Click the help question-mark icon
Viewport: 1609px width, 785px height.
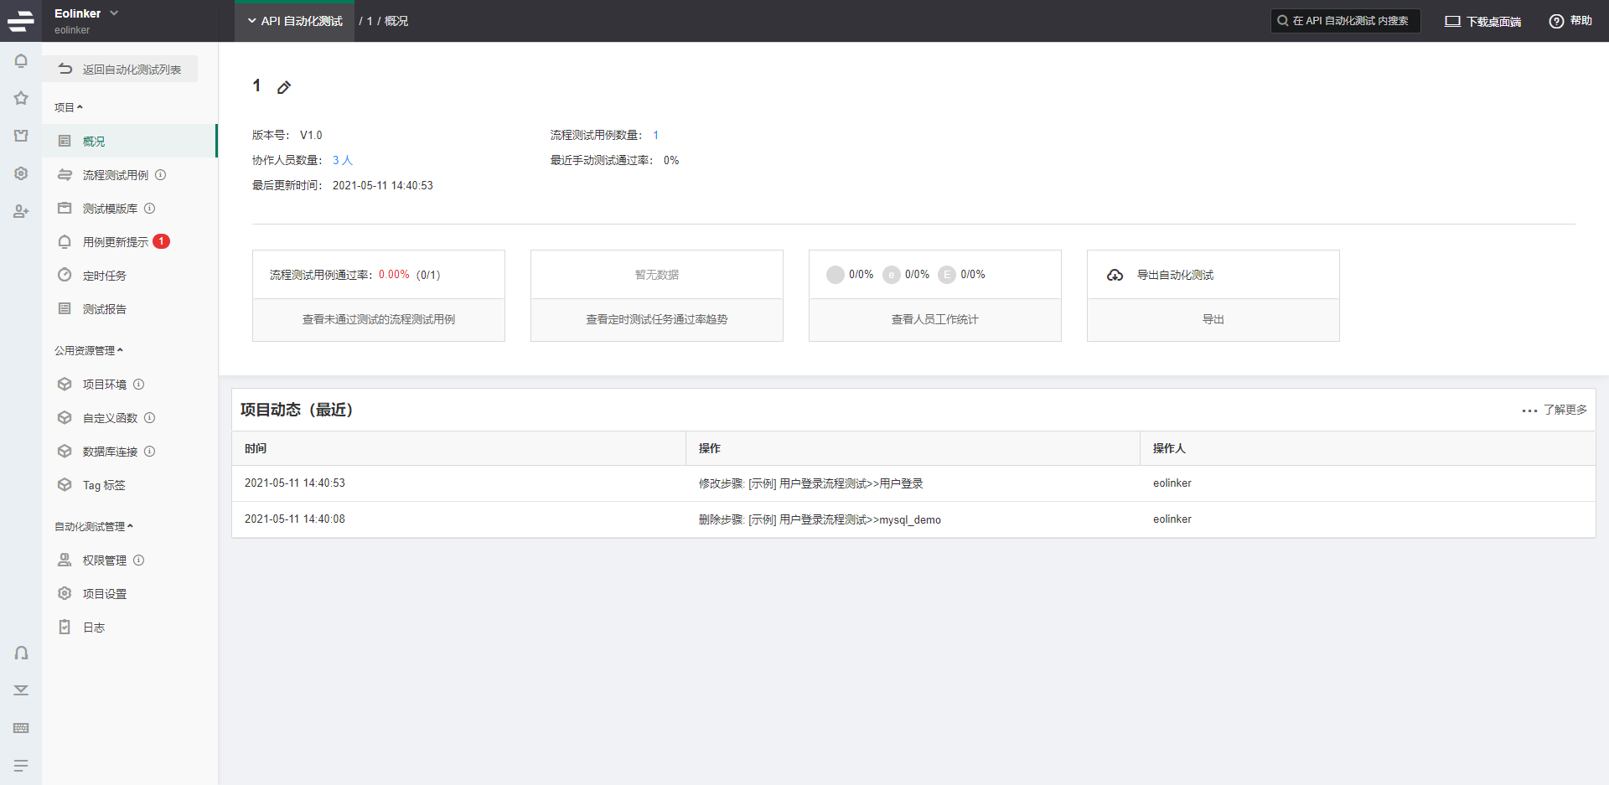click(x=1556, y=21)
